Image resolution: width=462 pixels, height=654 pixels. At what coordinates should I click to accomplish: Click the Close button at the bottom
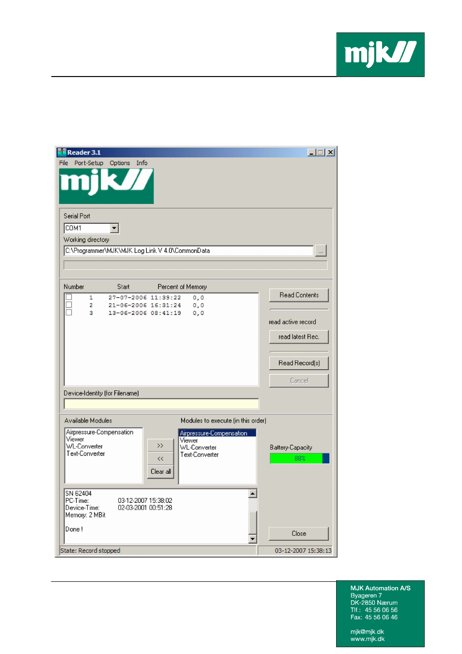point(299,533)
